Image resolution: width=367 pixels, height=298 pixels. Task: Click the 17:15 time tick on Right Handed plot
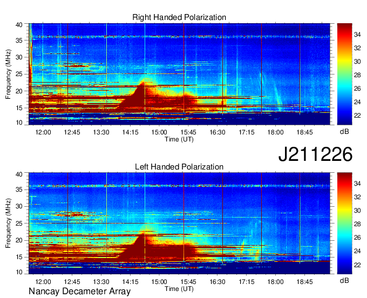coord(247,132)
